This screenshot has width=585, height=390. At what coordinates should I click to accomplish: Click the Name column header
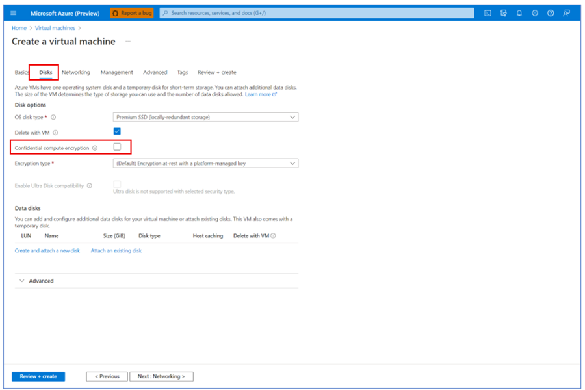coord(51,236)
